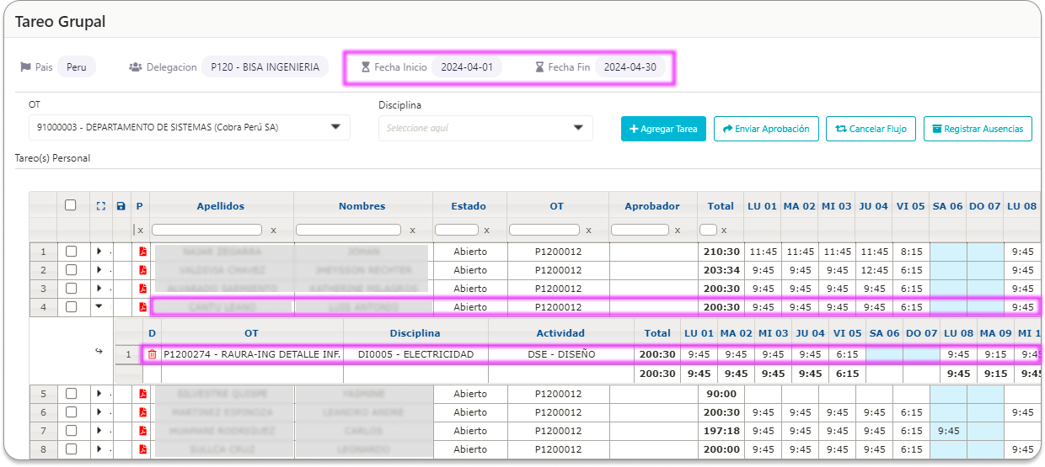Delete the P1200274 task with trash icon

pyautogui.click(x=152, y=354)
